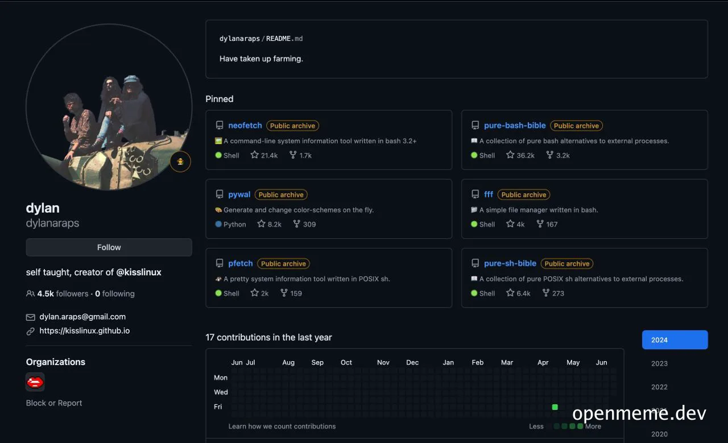
Task: Click the pure-sh-bible star icon
Action: [x=511, y=293]
